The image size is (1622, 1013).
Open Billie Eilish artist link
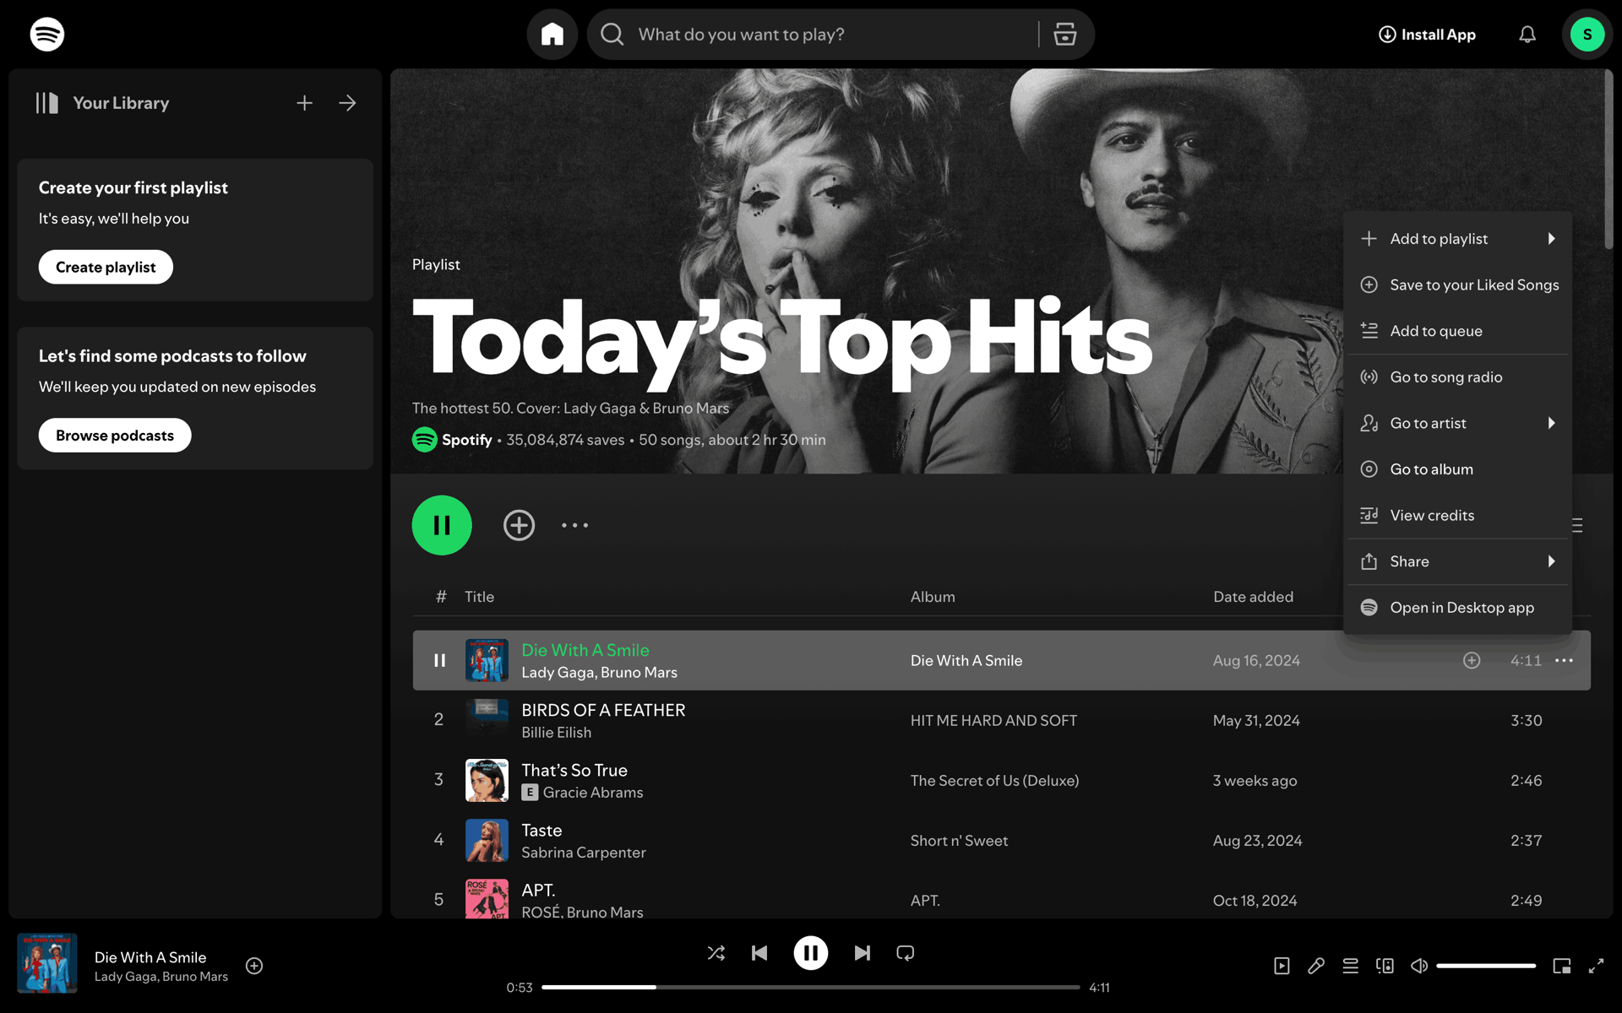click(556, 733)
